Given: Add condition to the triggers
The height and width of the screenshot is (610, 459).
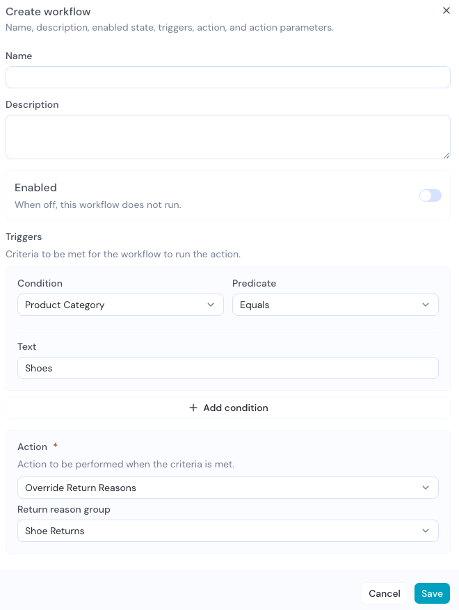Looking at the screenshot, I should pyautogui.click(x=228, y=408).
